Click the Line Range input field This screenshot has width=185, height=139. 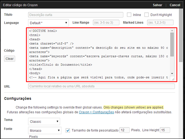coord(106,22)
